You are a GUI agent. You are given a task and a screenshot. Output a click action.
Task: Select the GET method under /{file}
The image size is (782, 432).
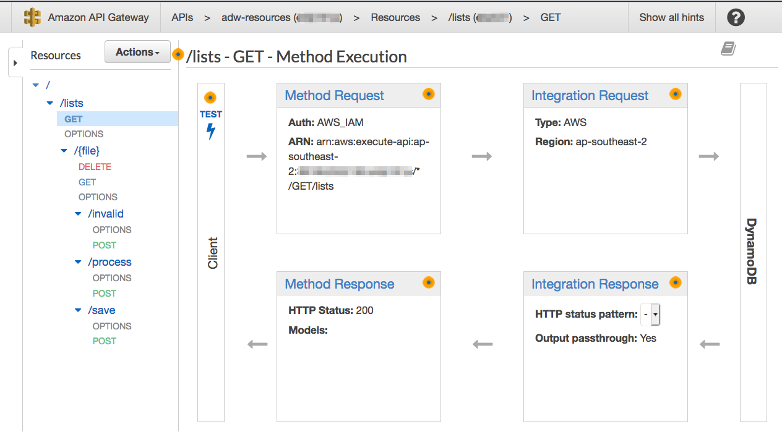87,182
